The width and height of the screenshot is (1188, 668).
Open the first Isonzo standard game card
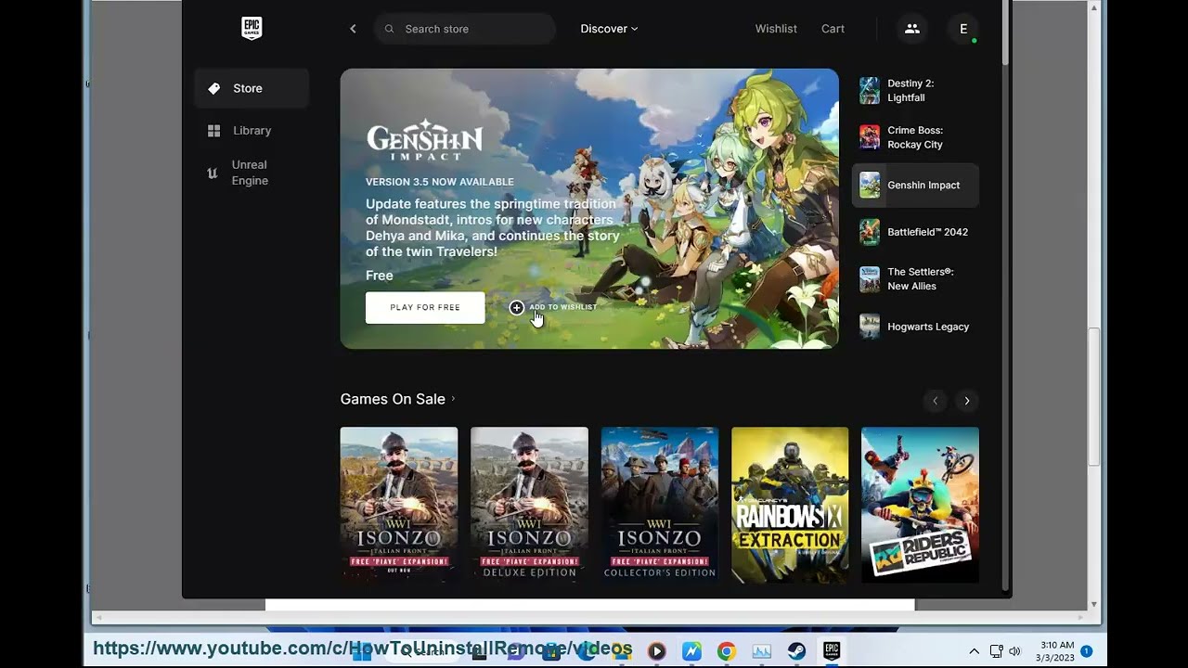(x=399, y=505)
